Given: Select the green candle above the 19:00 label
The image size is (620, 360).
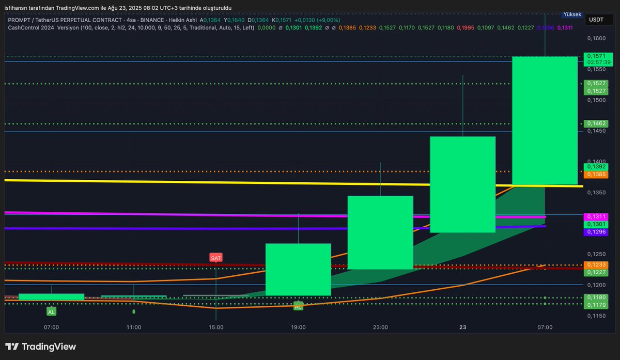Looking at the screenshot, I should [x=298, y=269].
